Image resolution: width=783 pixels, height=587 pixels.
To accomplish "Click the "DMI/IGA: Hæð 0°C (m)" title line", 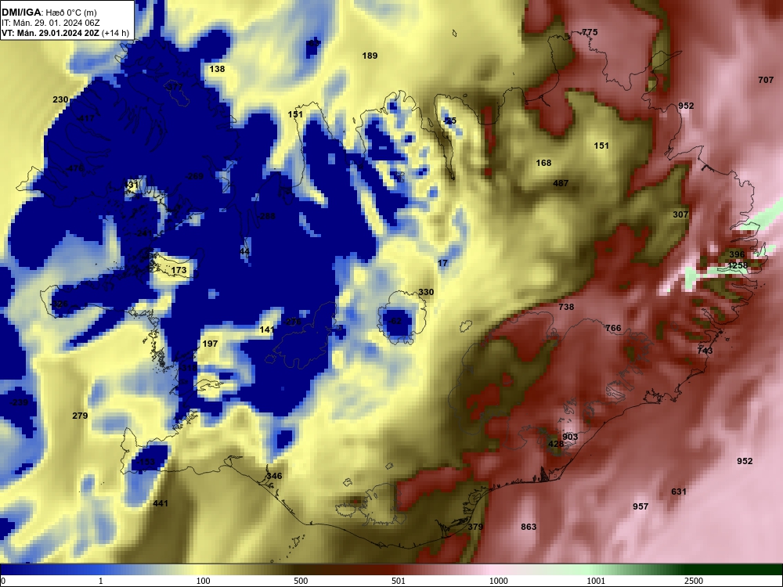I will 49,13.
